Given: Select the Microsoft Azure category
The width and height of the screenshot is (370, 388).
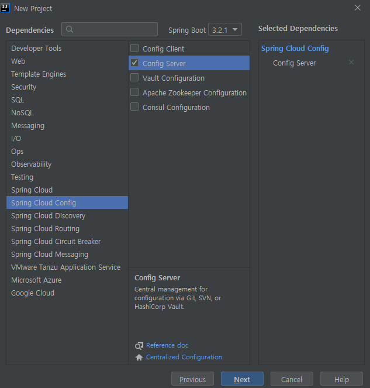Looking at the screenshot, I should [67, 280].
